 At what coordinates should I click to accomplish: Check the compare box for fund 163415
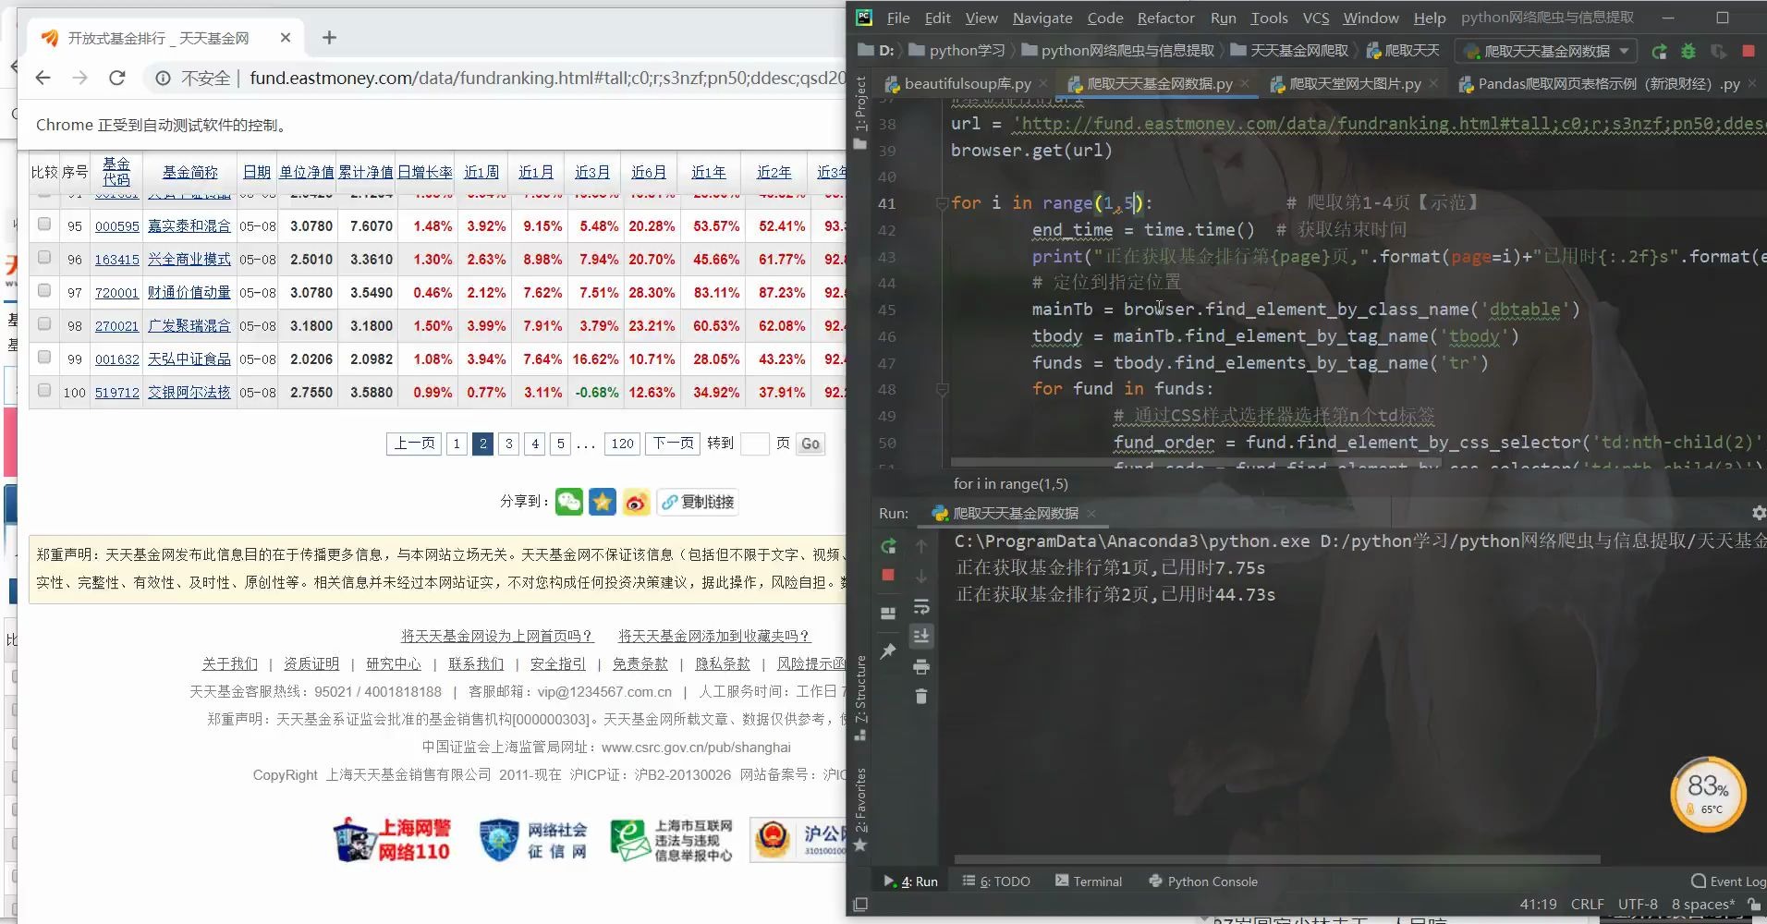pyautogui.click(x=43, y=257)
